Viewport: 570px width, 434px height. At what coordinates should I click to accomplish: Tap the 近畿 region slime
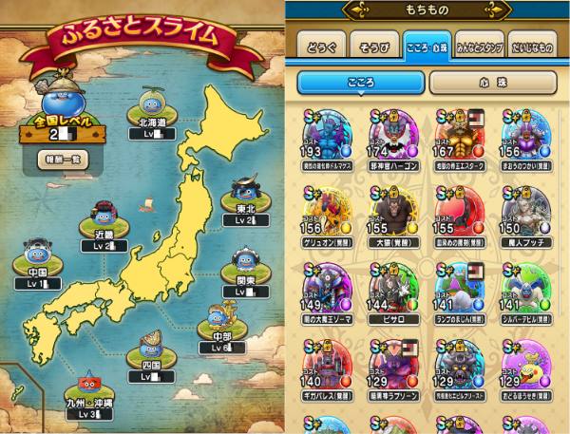pos(104,214)
